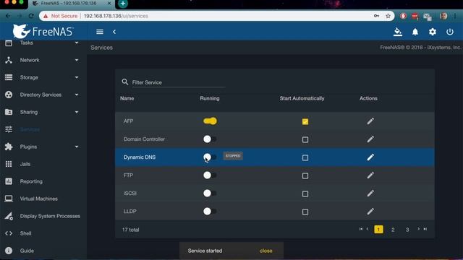This screenshot has height=260, width=463.
Task: Expand the Storage sidebar arrow
Action: tap(77, 77)
